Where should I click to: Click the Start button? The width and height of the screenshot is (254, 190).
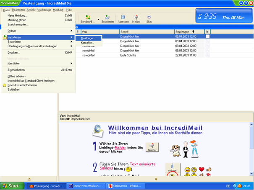tap(12, 186)
